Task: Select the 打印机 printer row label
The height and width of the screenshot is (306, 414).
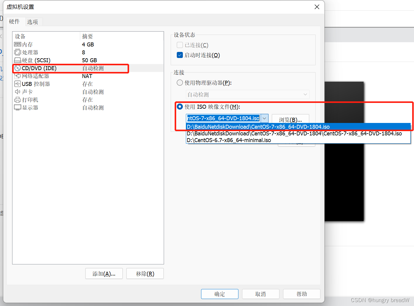Action: click(30, 100)
